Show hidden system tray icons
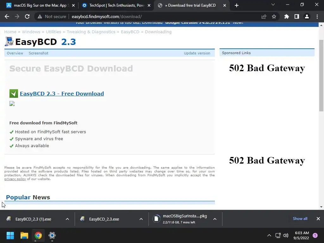324x243 pixels. click(269, 235)
